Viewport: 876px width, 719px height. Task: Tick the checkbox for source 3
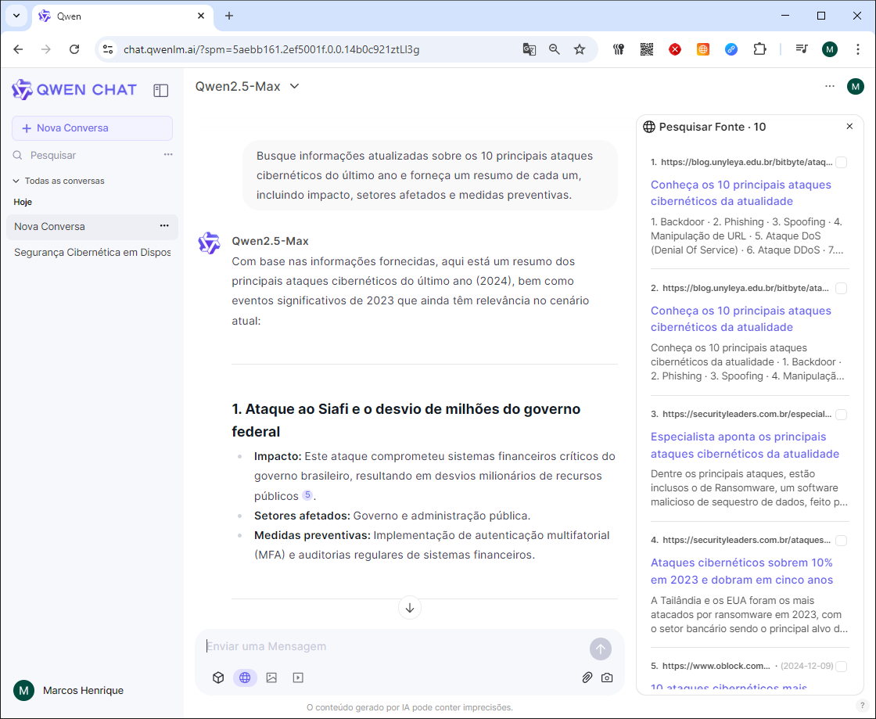coord(842,415)
